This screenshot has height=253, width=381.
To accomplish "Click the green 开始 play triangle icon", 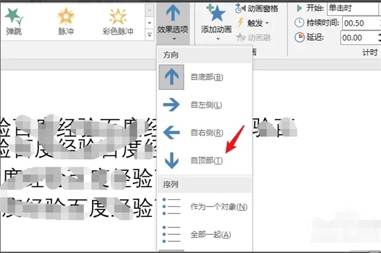I will [x=299, y=8].
